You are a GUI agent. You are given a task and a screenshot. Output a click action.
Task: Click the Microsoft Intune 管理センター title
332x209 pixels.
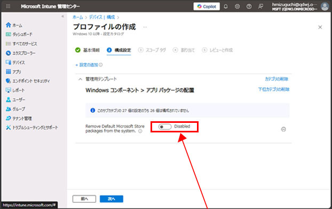tap(50, 6)
